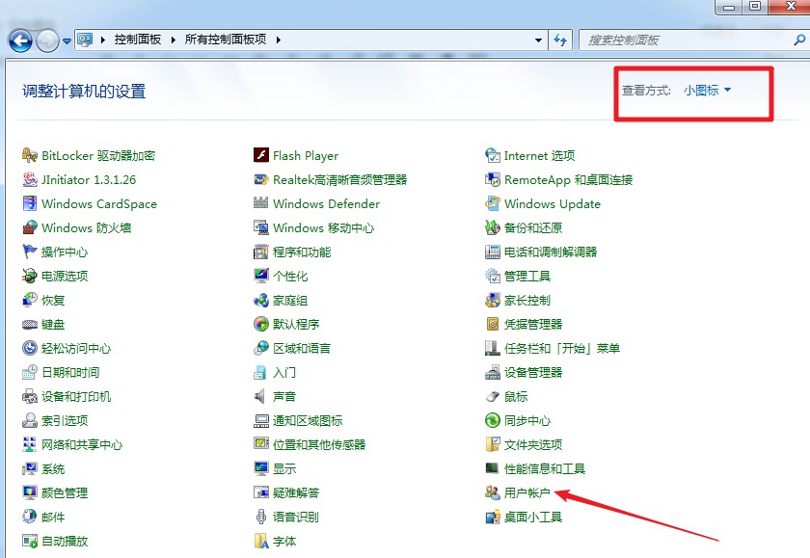Open the 小图标 view mode dropdown
Viewport: 810px width, 558px height.
point(707,91)
